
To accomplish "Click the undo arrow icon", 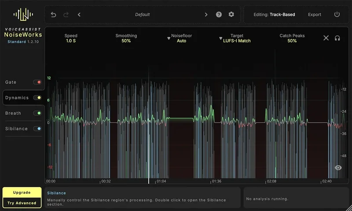I will pyautogui.click(x=53, y=15).
